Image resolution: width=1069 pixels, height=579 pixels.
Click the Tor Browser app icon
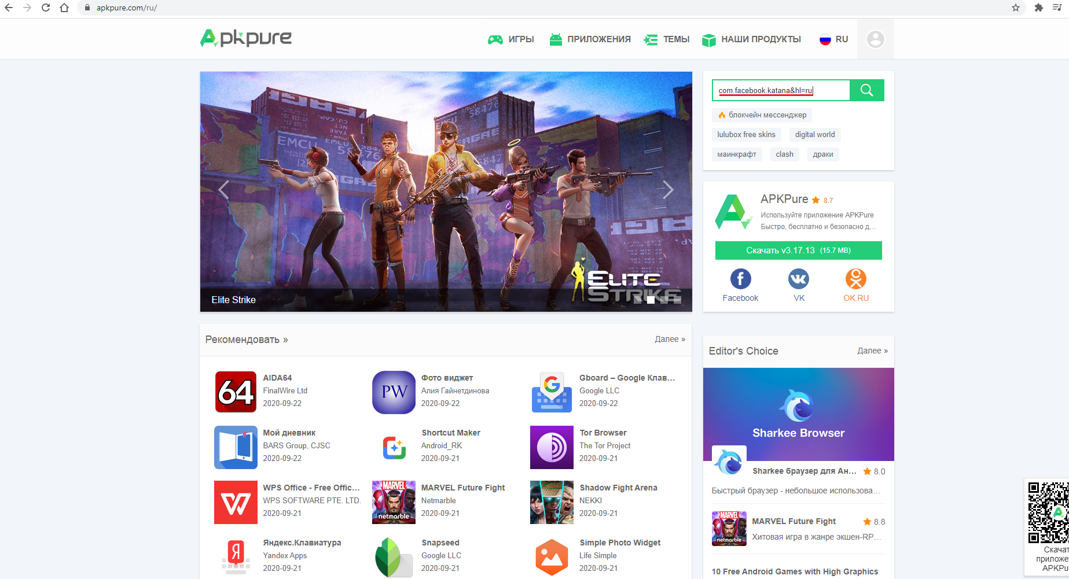(552, 447)
